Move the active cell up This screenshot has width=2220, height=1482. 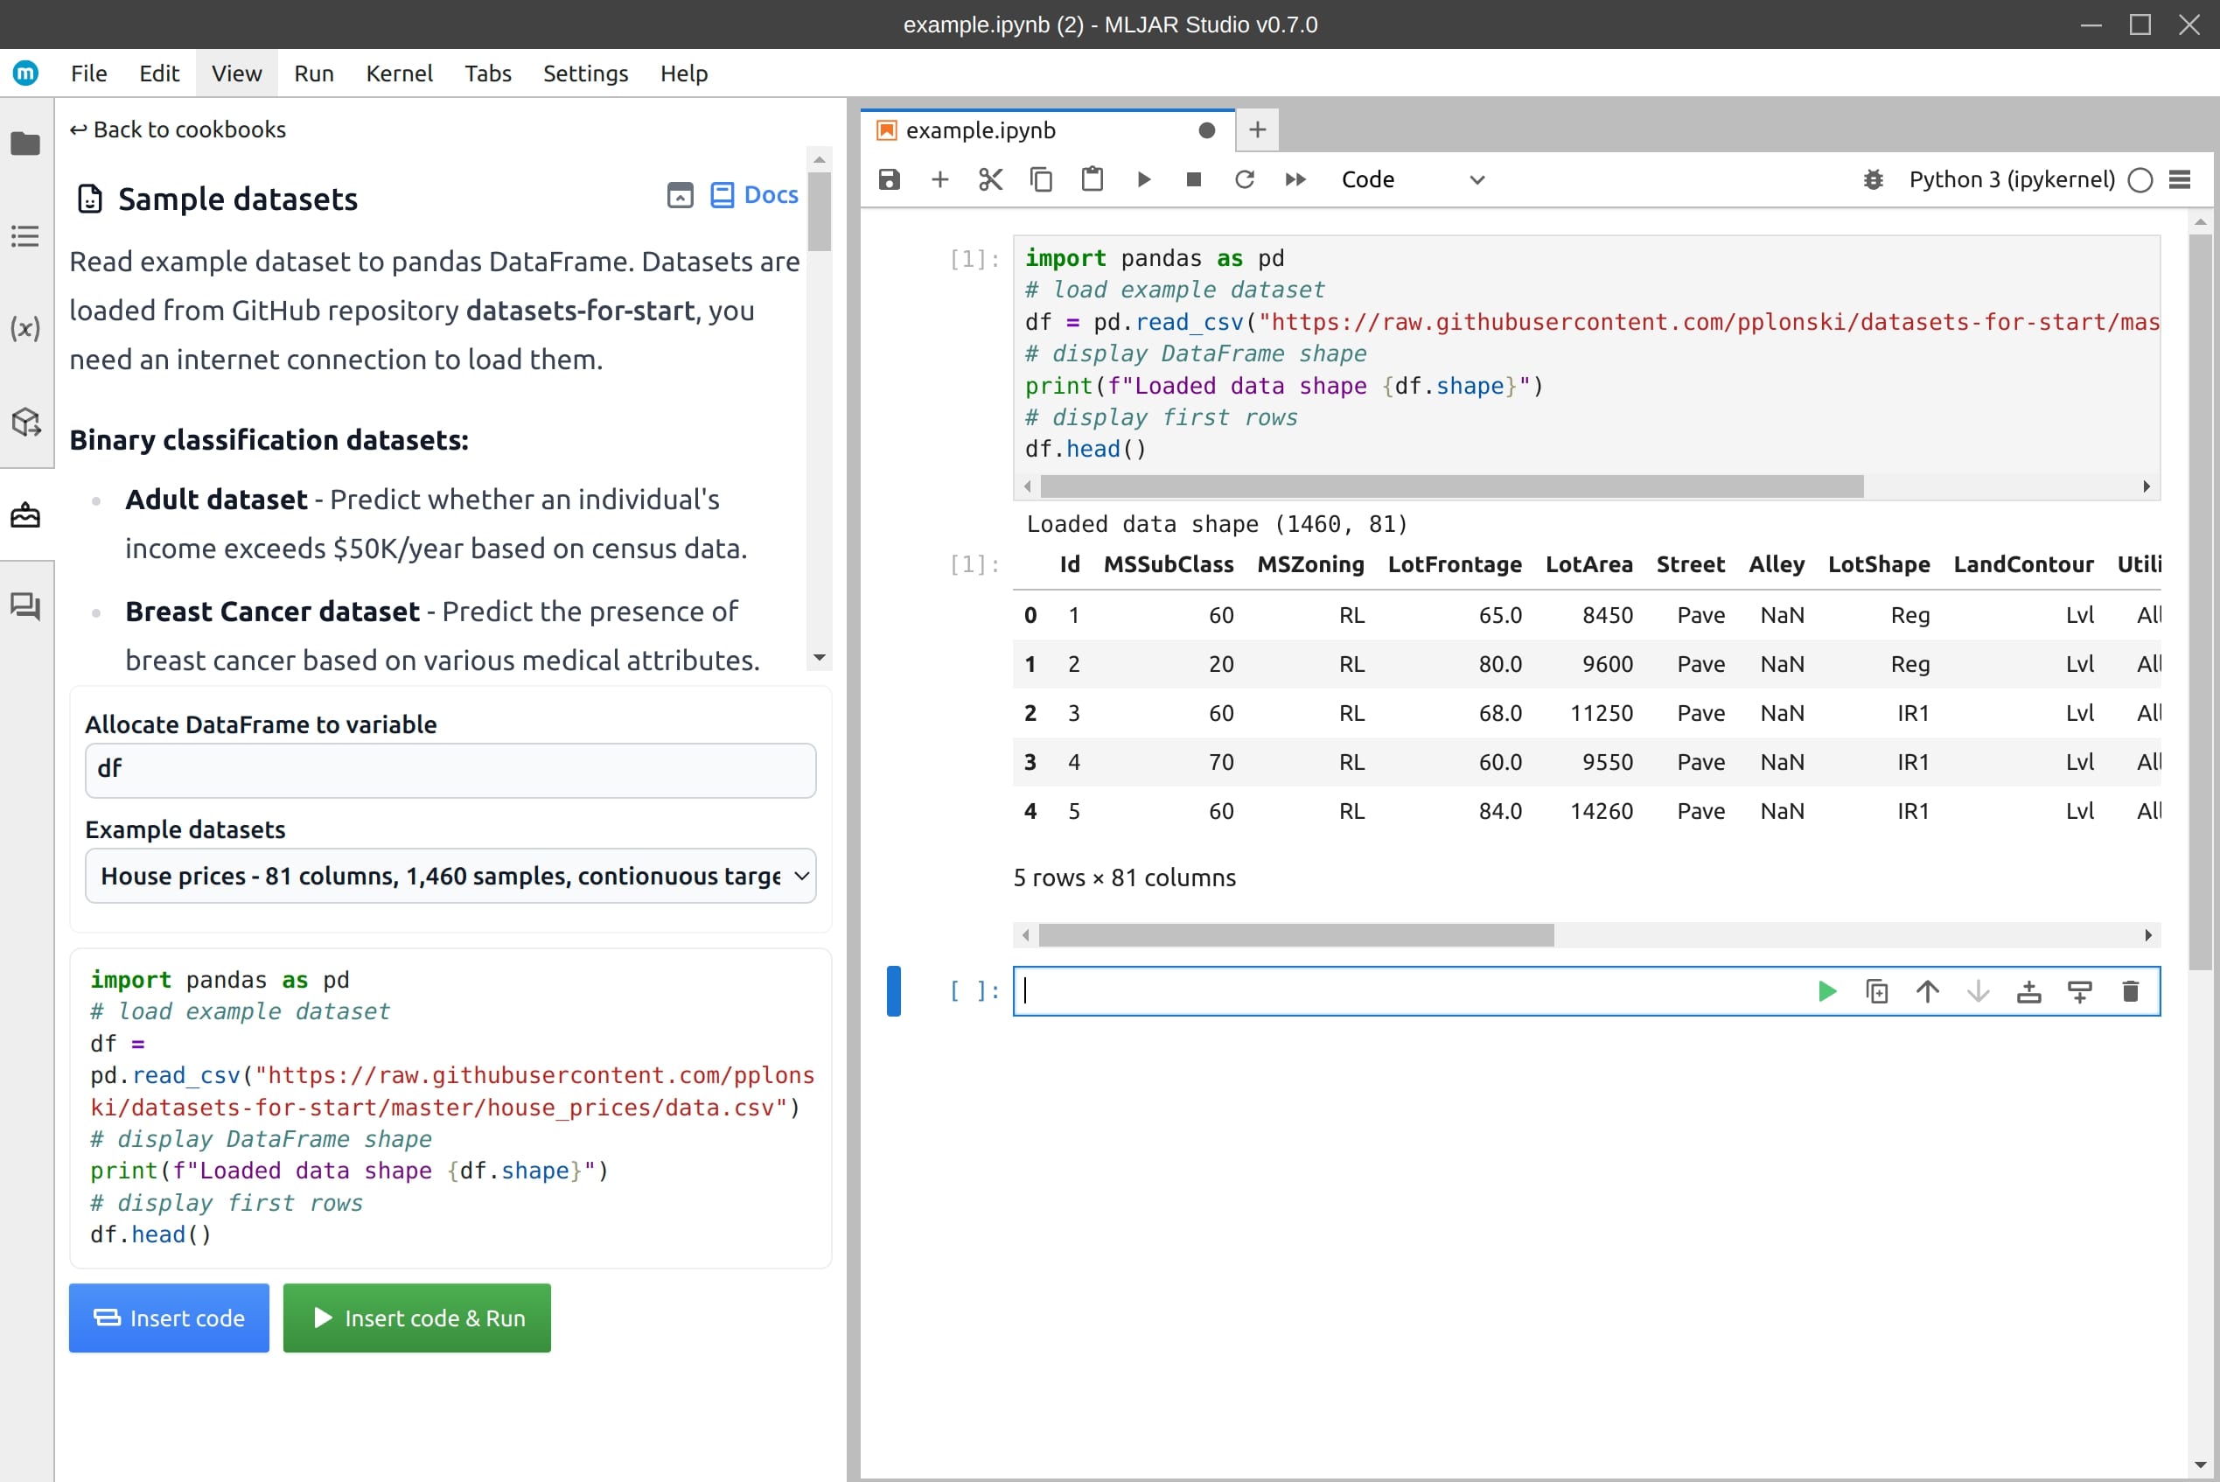pos(1928,991)
